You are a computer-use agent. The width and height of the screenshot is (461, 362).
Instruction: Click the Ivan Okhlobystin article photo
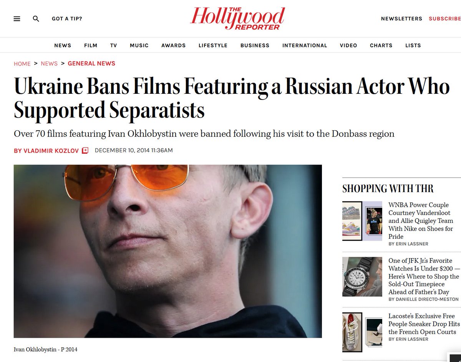pyautogui.click(x=168, y=251)
